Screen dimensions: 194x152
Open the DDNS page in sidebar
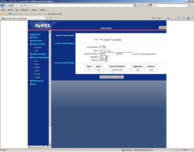pos(37,74)
